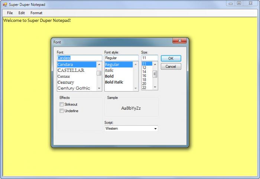Screen dimensions: 260x179
Task: Select Italic font style
Action: pyautogui.click(x=119, y=70)
